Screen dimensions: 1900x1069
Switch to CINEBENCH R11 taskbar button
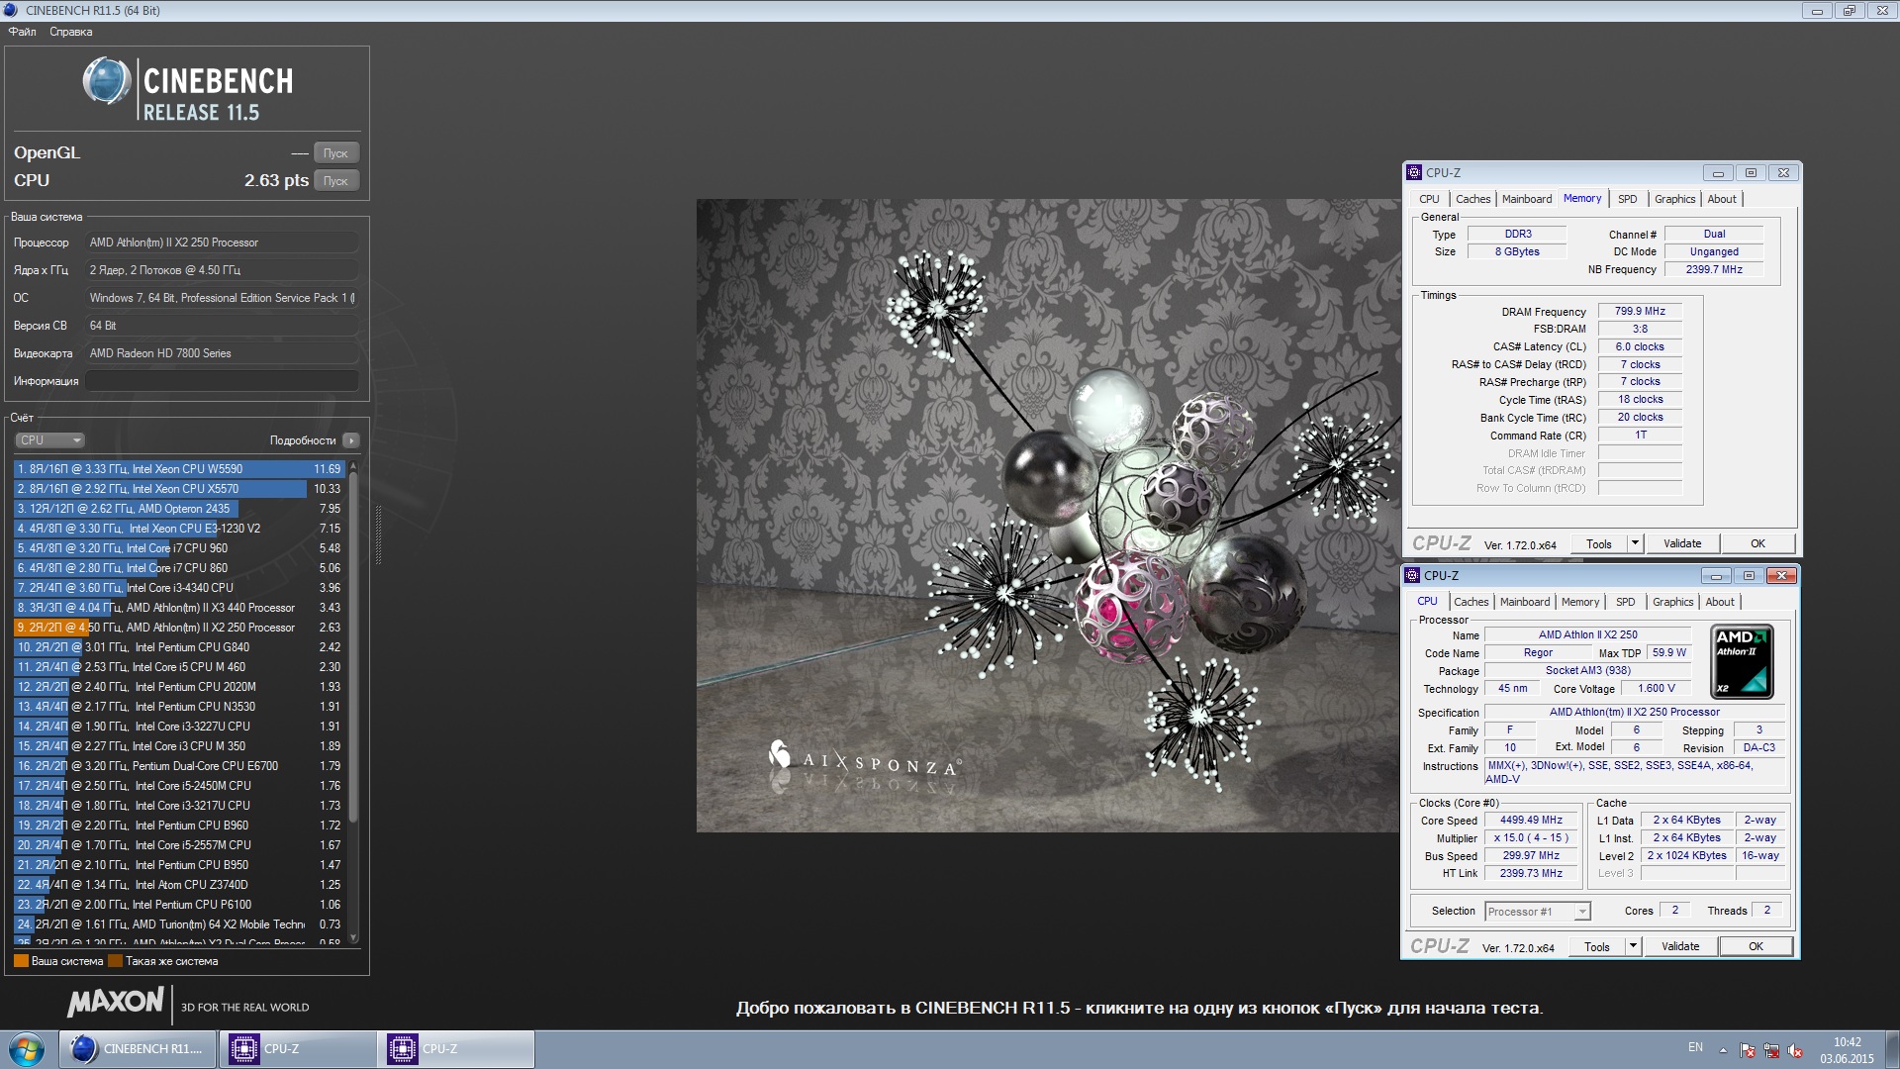click(138, 1049)
